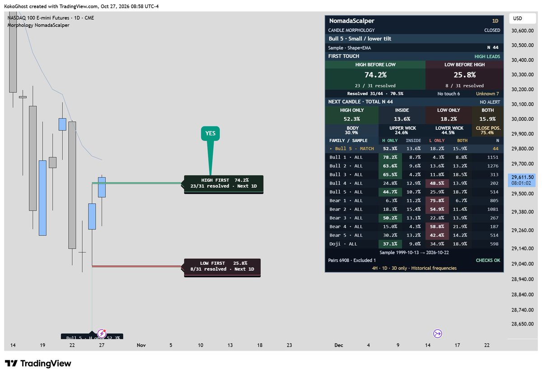The height and width of the screenshot is (376, 542).
Task: Click the 08:01:02 countdown timer
Action: [521, 184]
